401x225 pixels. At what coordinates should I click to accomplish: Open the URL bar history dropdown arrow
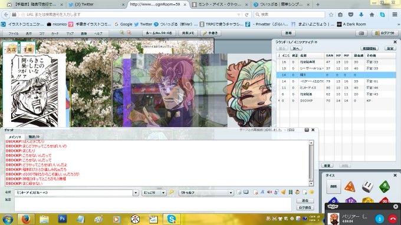click(x=239, y=15)
